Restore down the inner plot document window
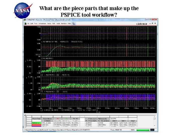 pos(153,23)
